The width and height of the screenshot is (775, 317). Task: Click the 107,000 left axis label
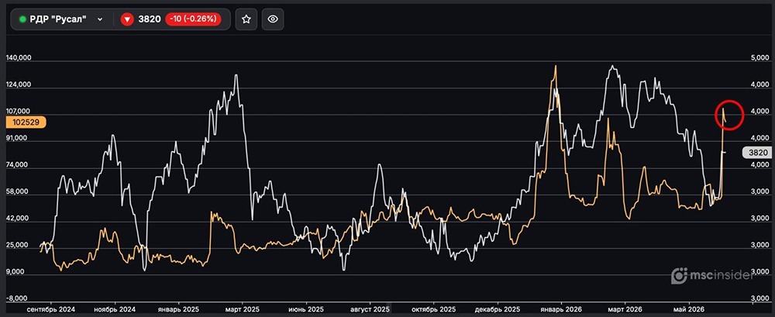19,112
